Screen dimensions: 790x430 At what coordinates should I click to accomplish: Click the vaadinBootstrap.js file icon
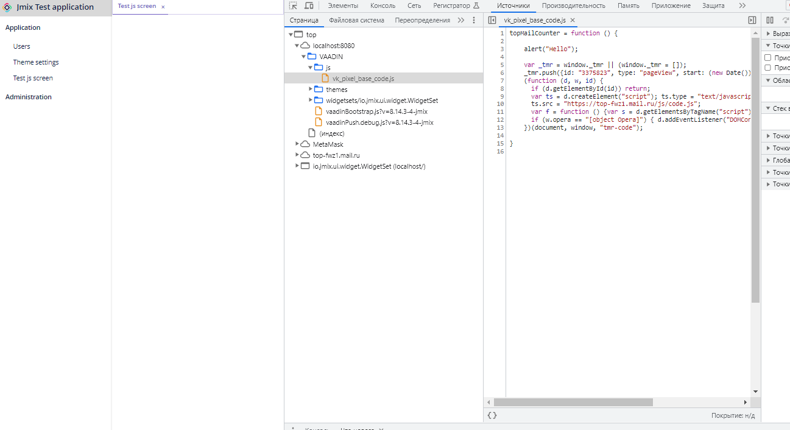319,111
